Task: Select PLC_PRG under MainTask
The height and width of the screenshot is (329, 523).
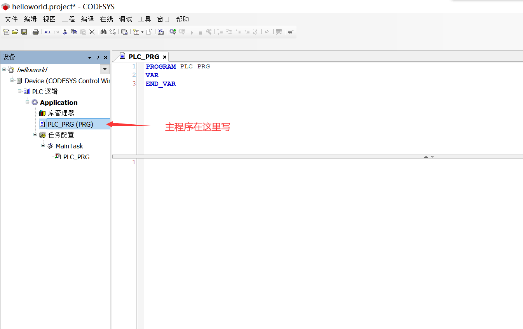Action: pos(76,157)
